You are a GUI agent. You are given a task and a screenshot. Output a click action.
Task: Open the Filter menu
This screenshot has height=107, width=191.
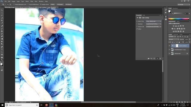32,1
